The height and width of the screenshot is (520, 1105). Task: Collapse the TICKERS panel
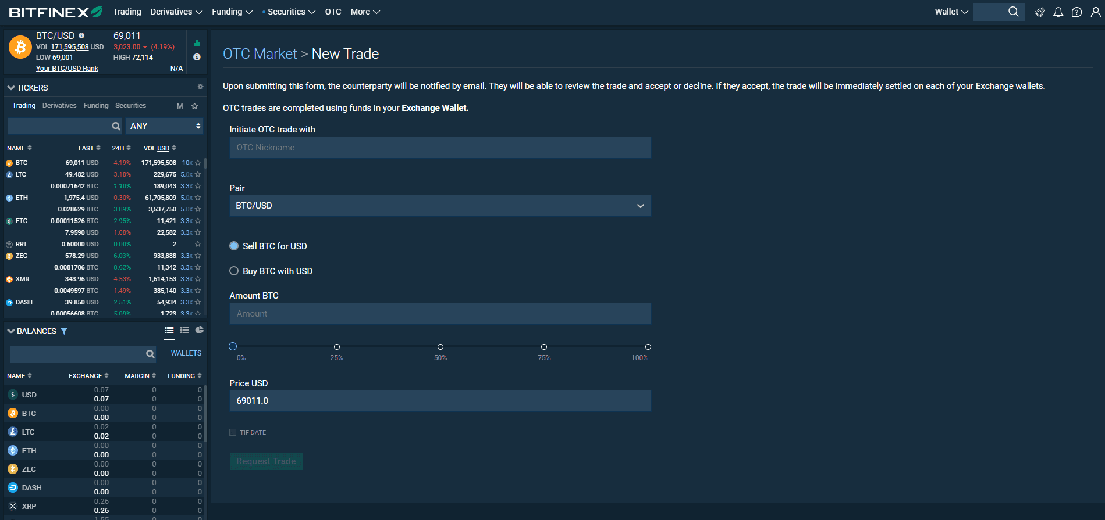click(x=11, y=88)
